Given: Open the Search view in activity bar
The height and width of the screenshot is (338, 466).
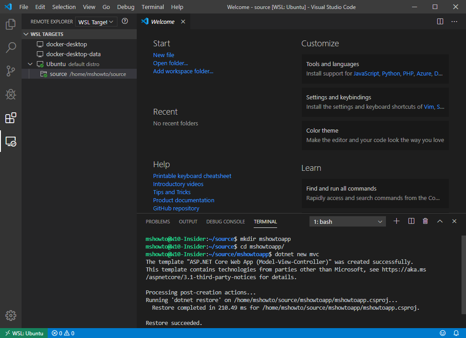Looking at the screenshot, I should 11,48.
